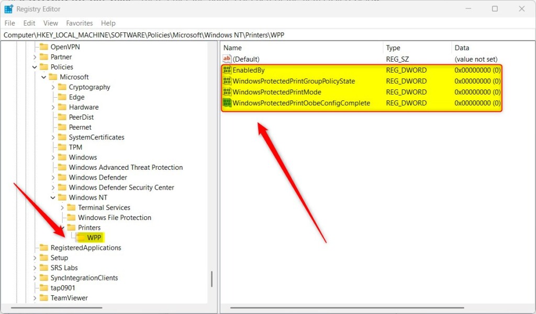Click the WPP folder icon
The image size is (536, 314).
pyautogui.click(x=80, y=237)
